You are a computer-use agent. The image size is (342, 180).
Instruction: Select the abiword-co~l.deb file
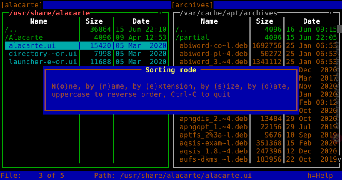[x=213, y=45]
